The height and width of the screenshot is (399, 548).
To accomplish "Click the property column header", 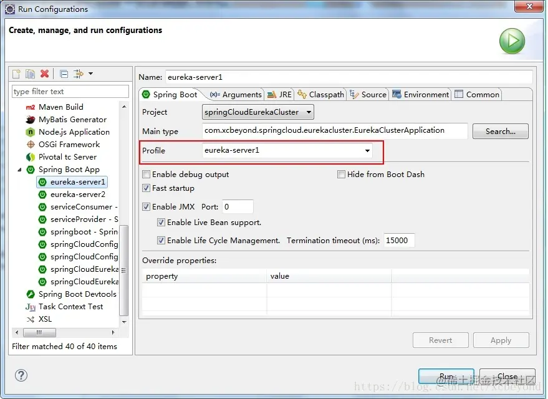I will [204, 276].
